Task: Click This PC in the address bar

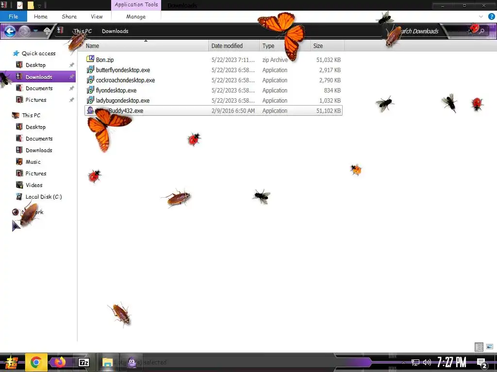Action: click(x=83, y=31)
